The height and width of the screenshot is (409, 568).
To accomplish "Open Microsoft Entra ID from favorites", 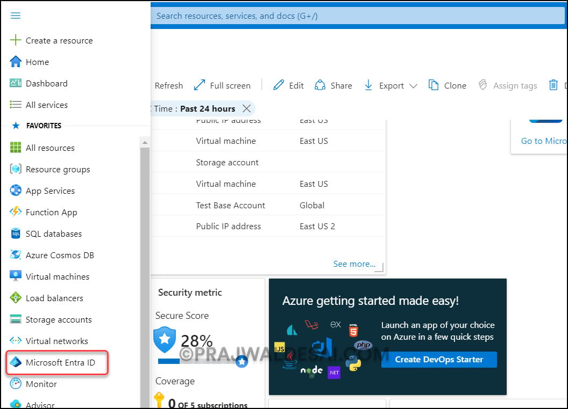I will click(60, 362).
